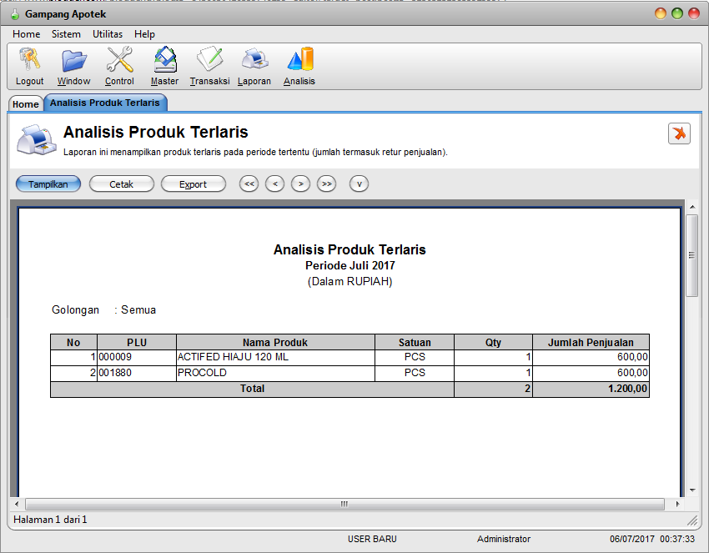
Task: Click the horizontal scrollbar thumb
Action: coord(344,504)
